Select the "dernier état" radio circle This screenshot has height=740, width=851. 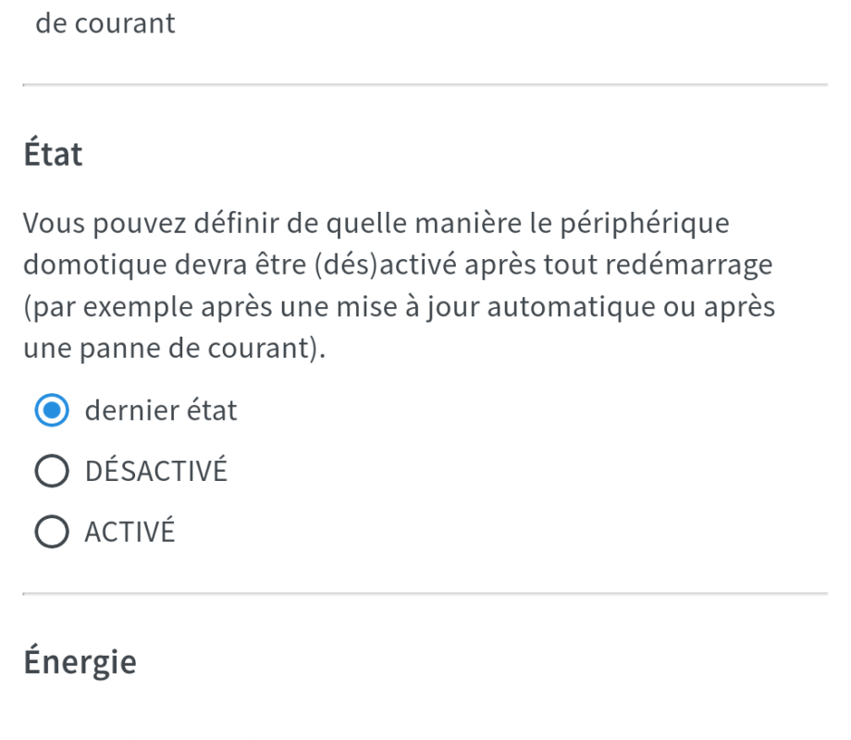coord(52,411)
